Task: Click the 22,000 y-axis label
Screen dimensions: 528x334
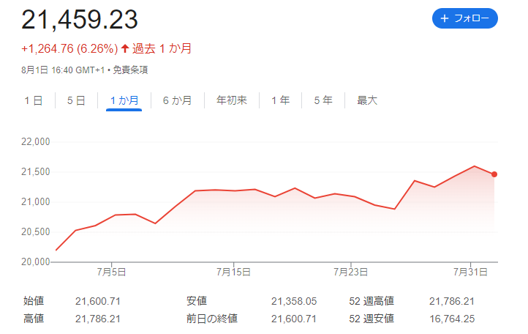Action: (x=35, y=141)
